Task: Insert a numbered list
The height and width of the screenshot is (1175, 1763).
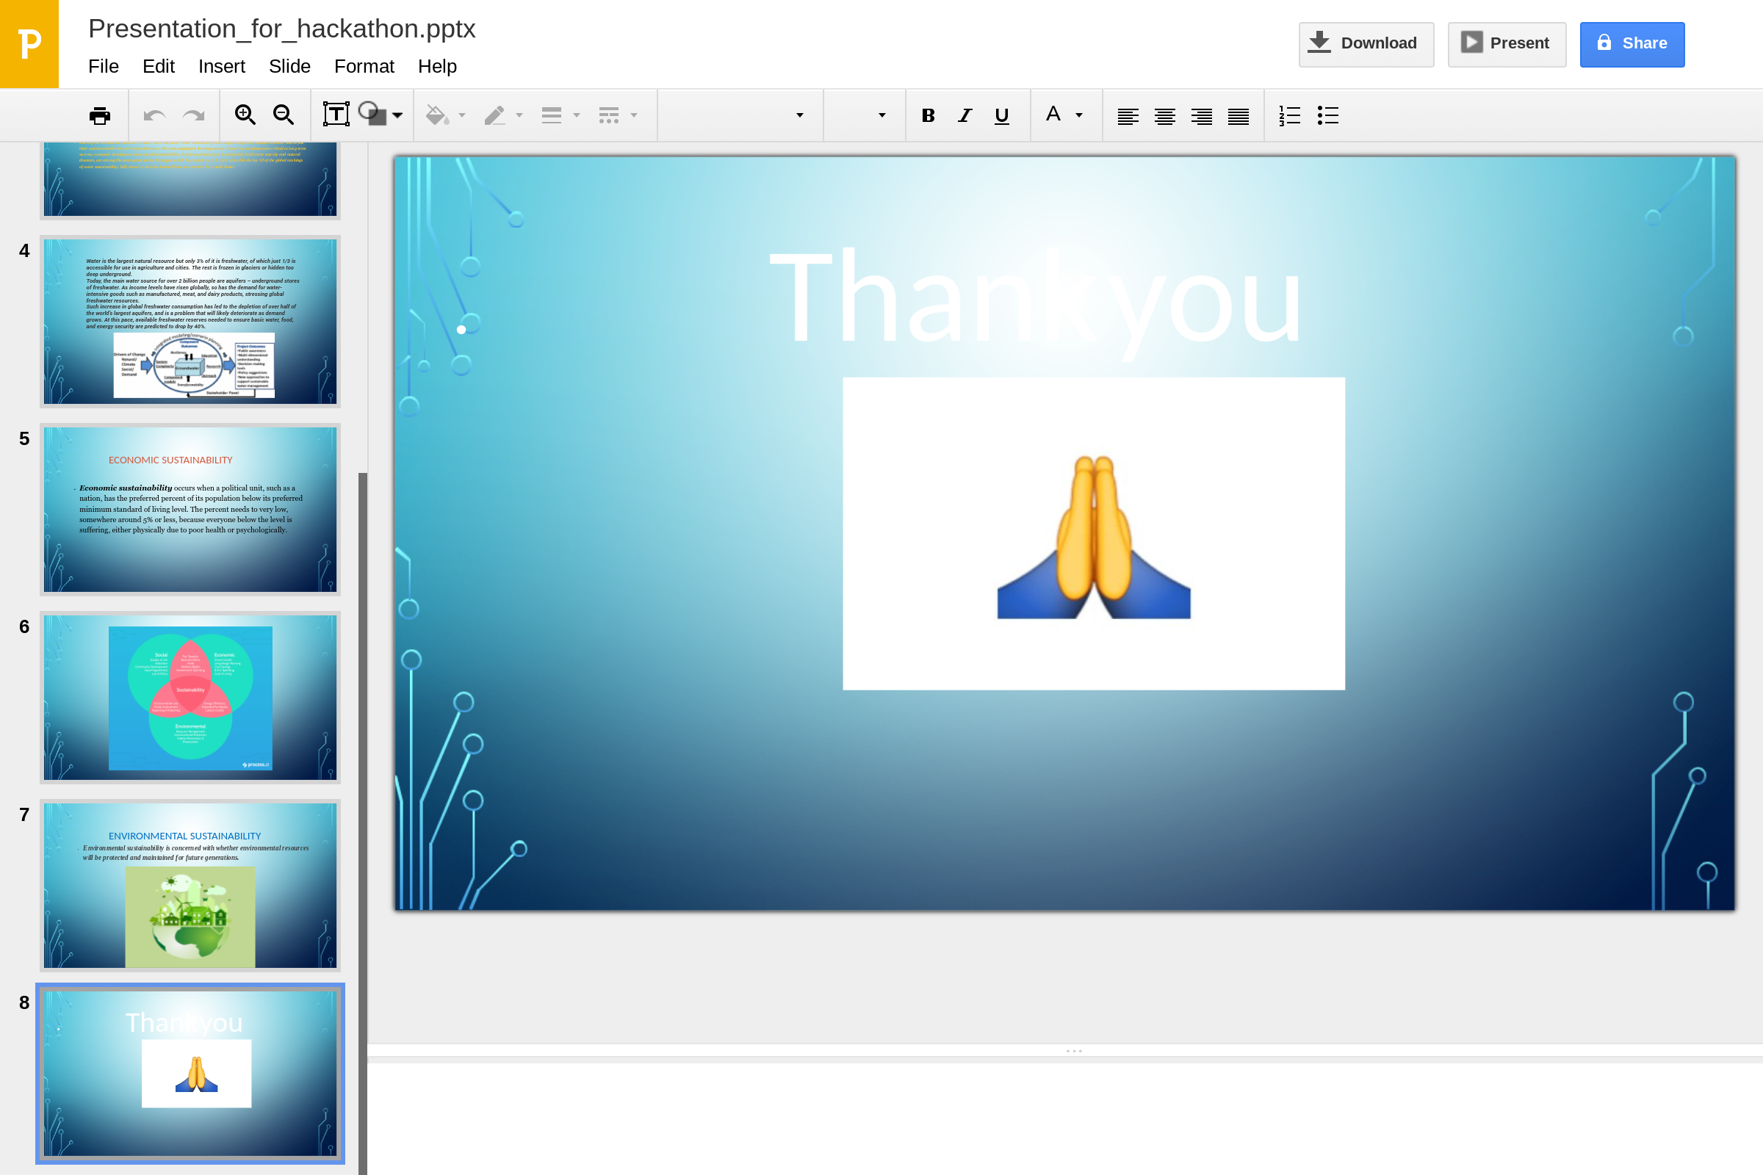Action: 1289,115
